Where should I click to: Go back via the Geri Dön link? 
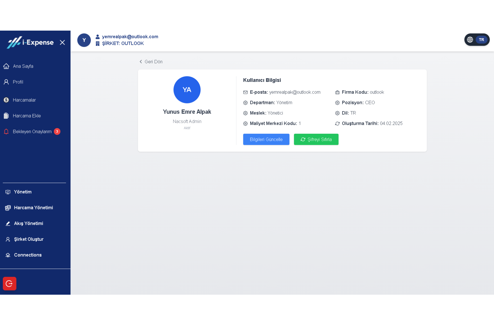click(x=151, y=62)
